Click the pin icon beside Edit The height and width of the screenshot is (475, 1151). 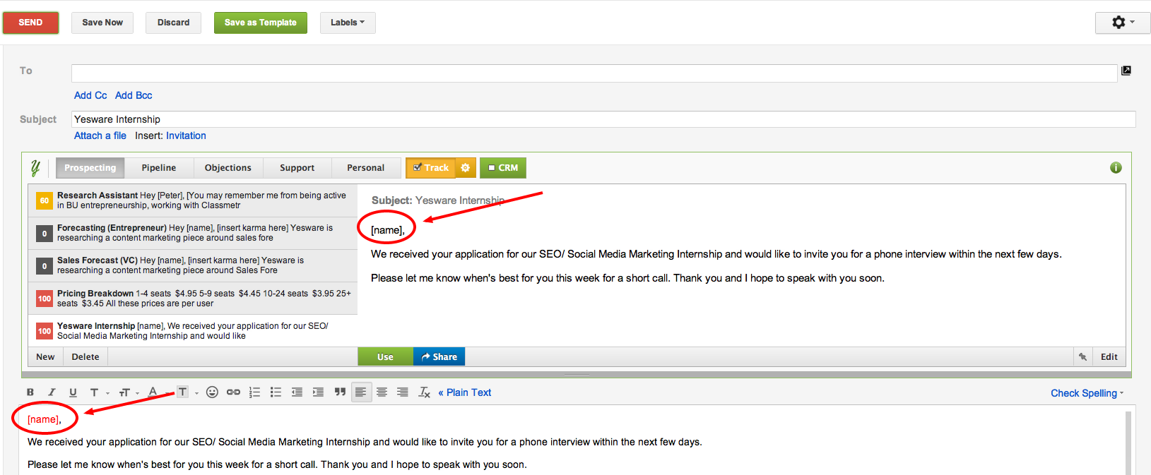coord(1082,357)
